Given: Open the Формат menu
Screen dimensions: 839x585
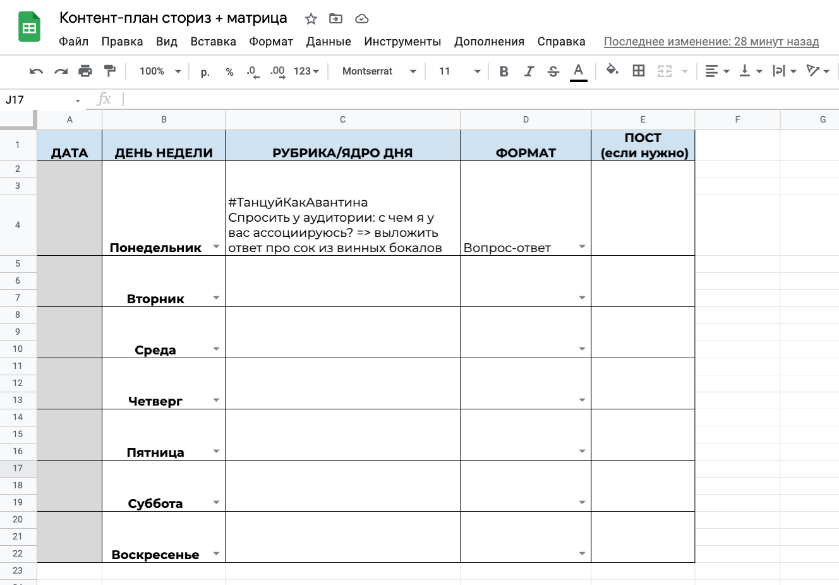Looking at the screenshot, I should coord(271,42).
